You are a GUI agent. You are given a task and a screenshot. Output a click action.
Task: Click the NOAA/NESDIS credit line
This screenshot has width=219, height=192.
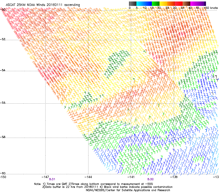tap(128, 190)
